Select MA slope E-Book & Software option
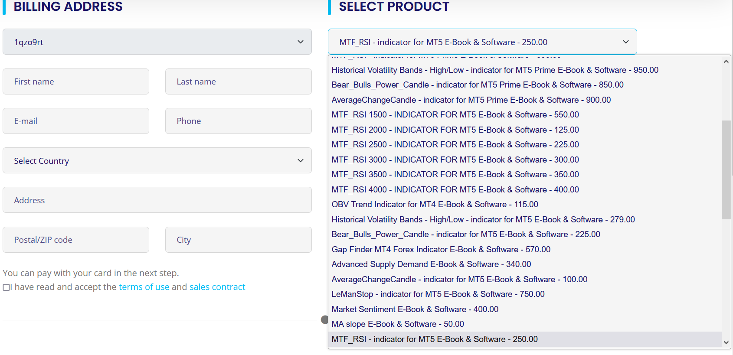Screen dimensions: 733x355 tap(398, 324)
